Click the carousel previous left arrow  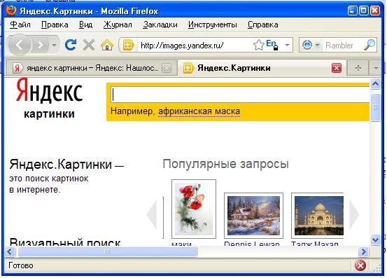point(152,214)
